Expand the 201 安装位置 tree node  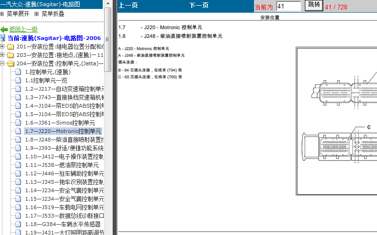(x=2, y=46)
